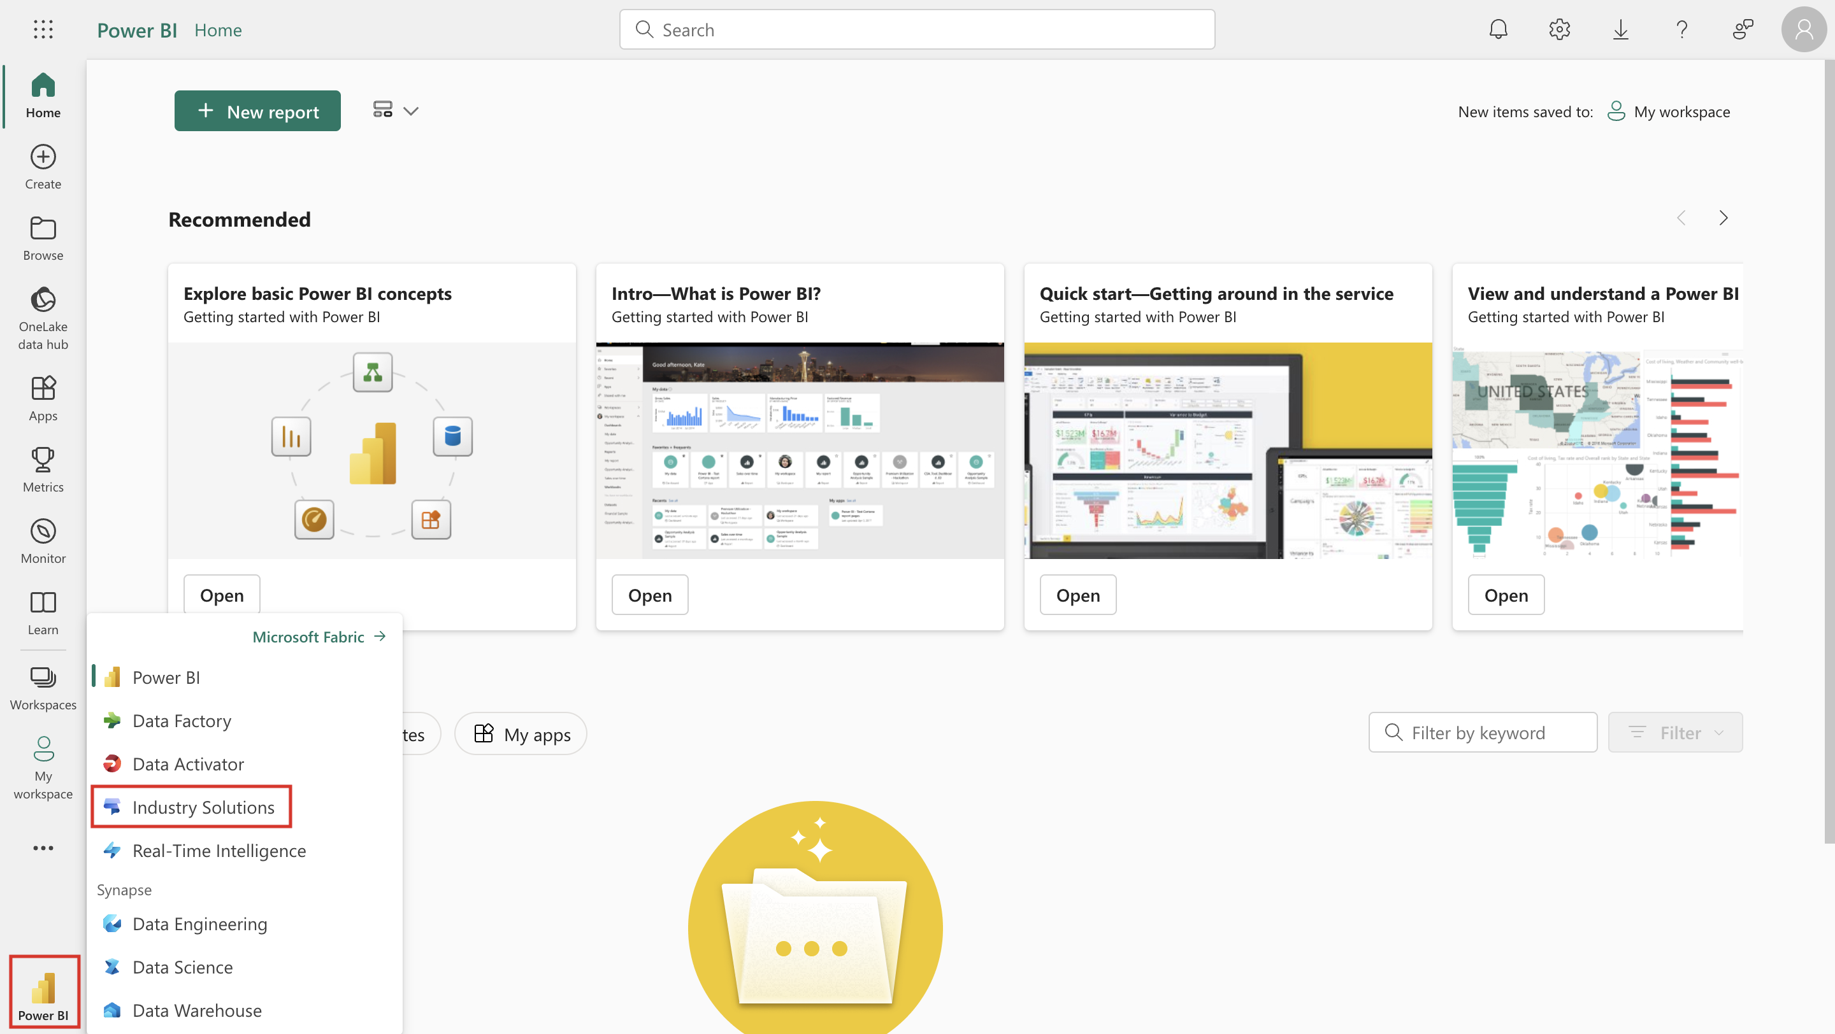The width and height of the screenshot is (1835, 1034).
Task: Open Monitor in the left navigation
Action: point(43,541)
